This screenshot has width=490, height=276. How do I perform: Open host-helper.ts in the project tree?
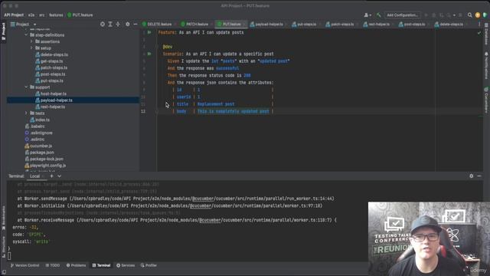(51, 94)
